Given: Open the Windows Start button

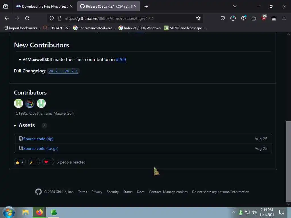Looking at the screenshot, I should [9, 212].
